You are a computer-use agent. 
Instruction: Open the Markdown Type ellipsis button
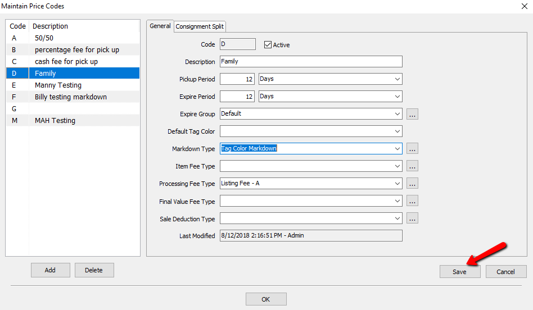[x=412, y=149]
